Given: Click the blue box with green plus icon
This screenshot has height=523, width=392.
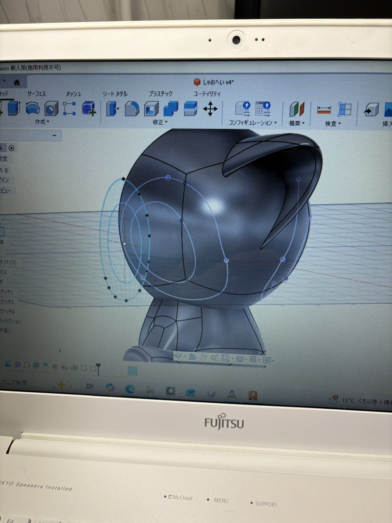Looking at the screenshot, I should [x=89, y=109].
